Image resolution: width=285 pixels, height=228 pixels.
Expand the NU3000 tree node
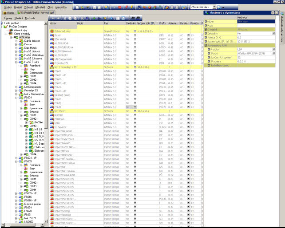click(x=16, y=222)
